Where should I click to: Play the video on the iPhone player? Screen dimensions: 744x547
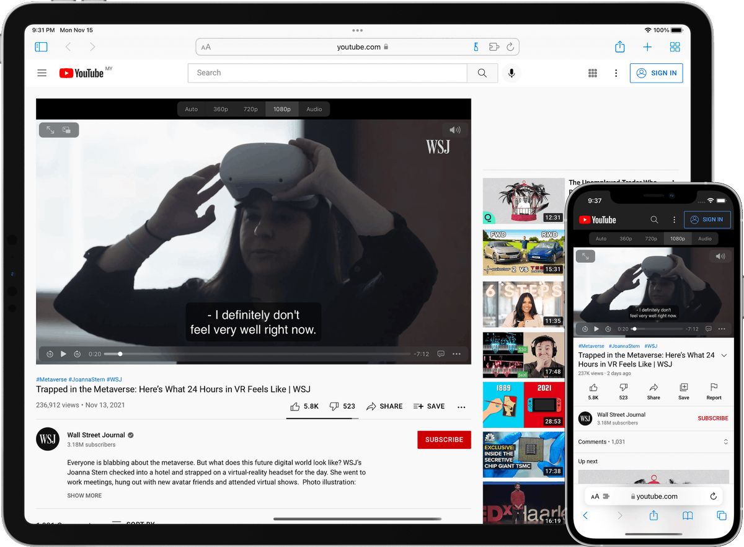tap(596, 329)
